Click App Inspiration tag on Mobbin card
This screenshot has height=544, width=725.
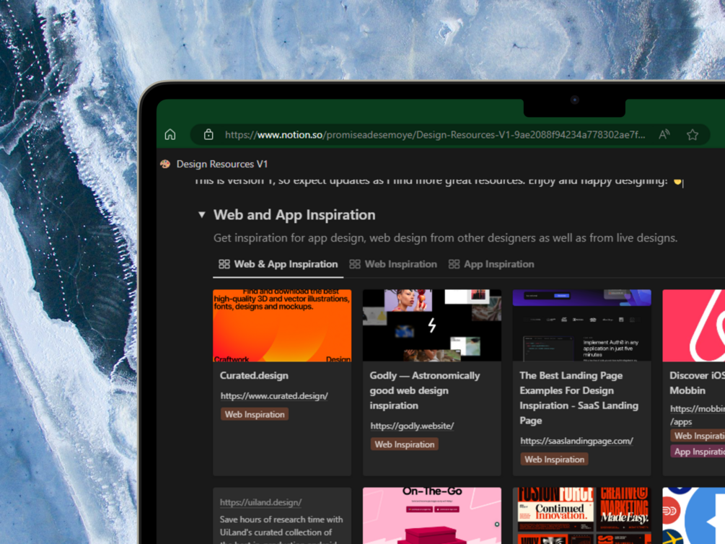(698, 452)
